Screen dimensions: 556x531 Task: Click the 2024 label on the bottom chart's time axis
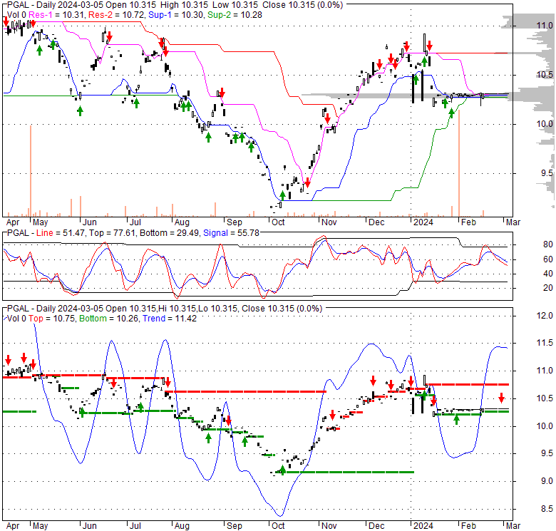415,524
